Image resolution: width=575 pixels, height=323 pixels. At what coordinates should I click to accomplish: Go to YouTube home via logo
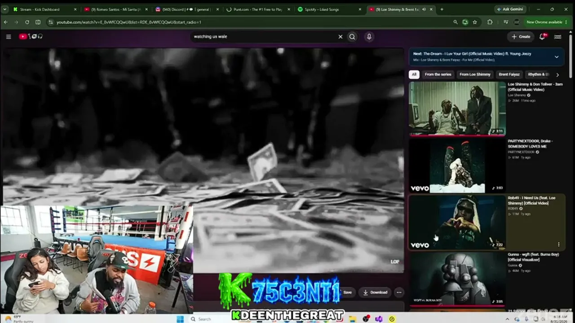(x=31, y=37)
